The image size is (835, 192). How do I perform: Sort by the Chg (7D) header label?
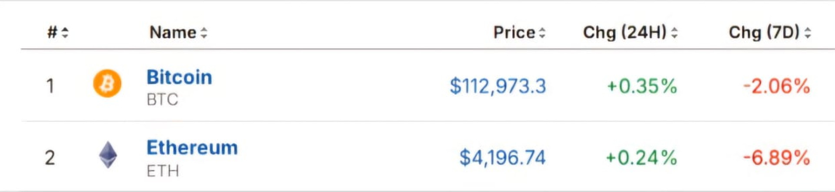764,33
